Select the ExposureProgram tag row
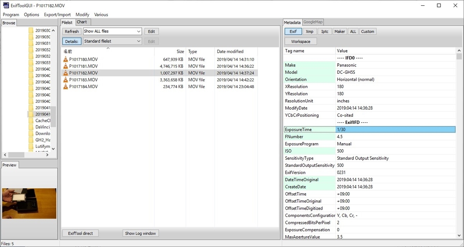The height and width of the screenshot is (247, 464). [370, 144]
